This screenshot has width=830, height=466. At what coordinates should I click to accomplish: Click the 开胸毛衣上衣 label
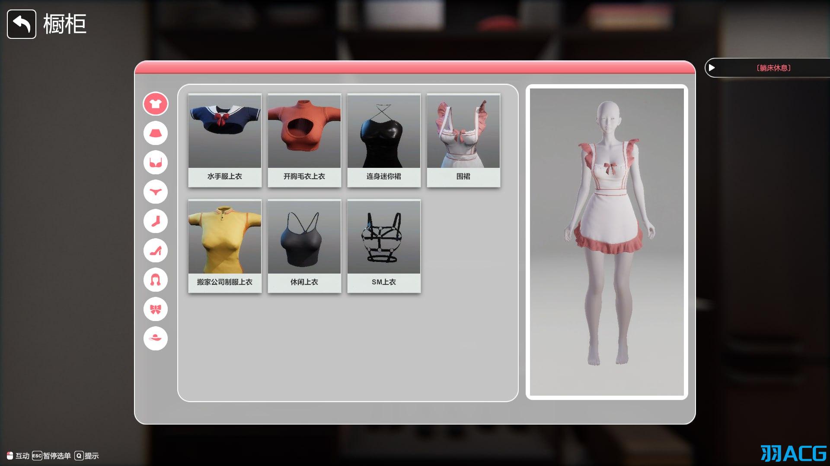click(304, 176)
